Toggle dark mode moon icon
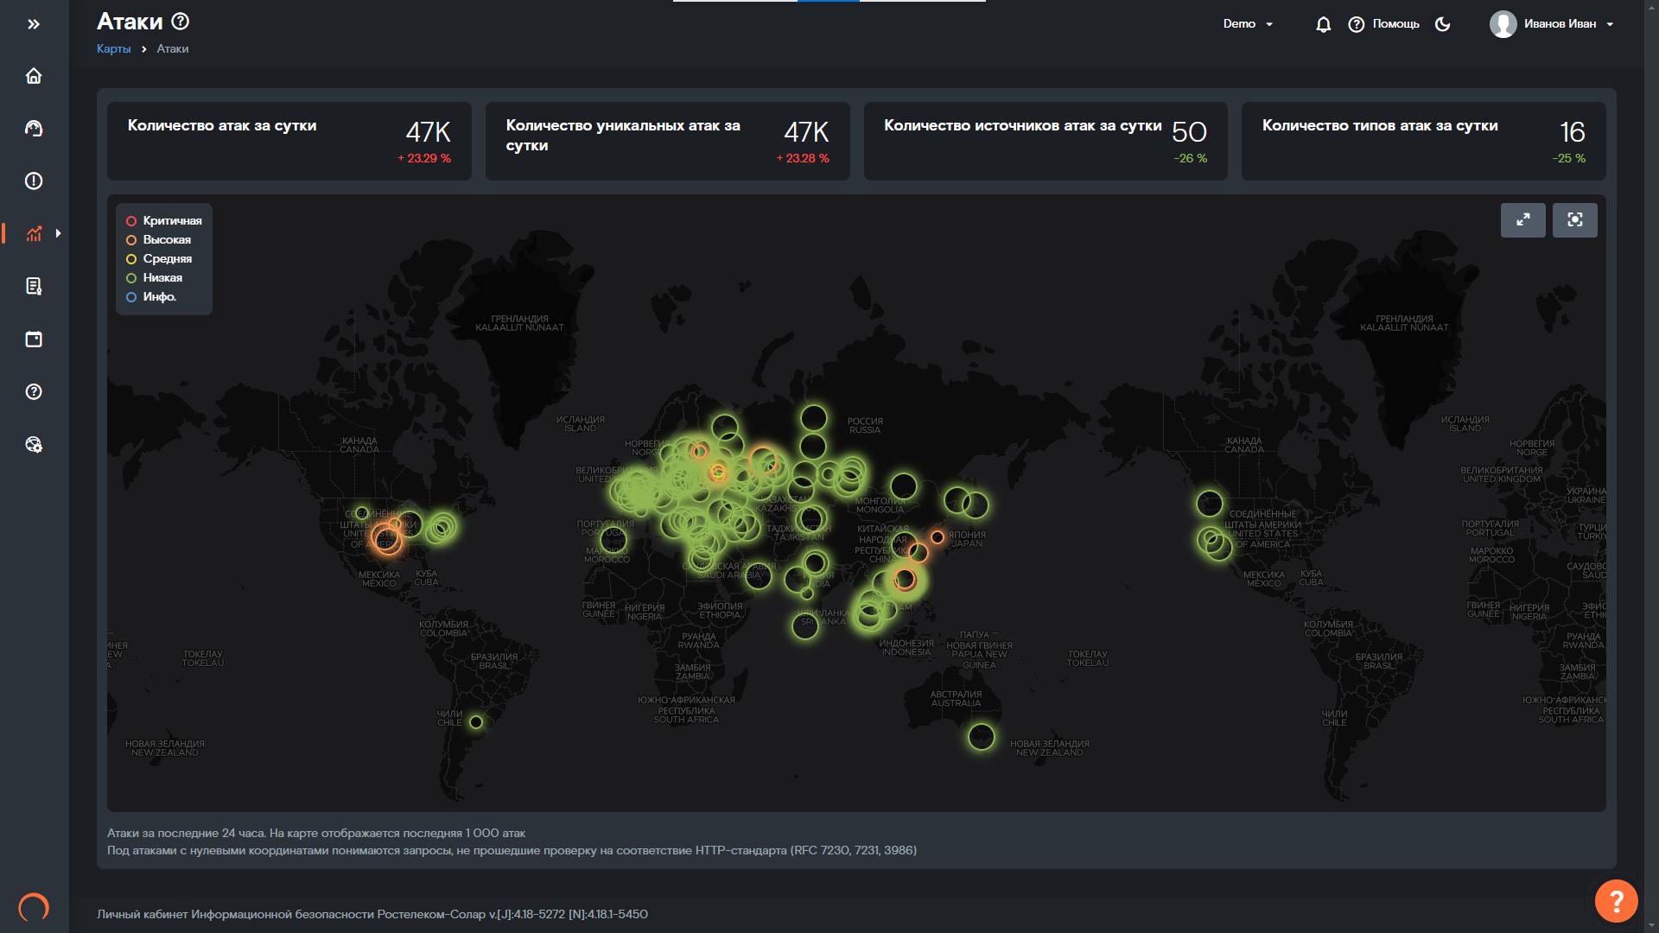This screenshot has width=1659, height=933. (x=1442, y=24)
